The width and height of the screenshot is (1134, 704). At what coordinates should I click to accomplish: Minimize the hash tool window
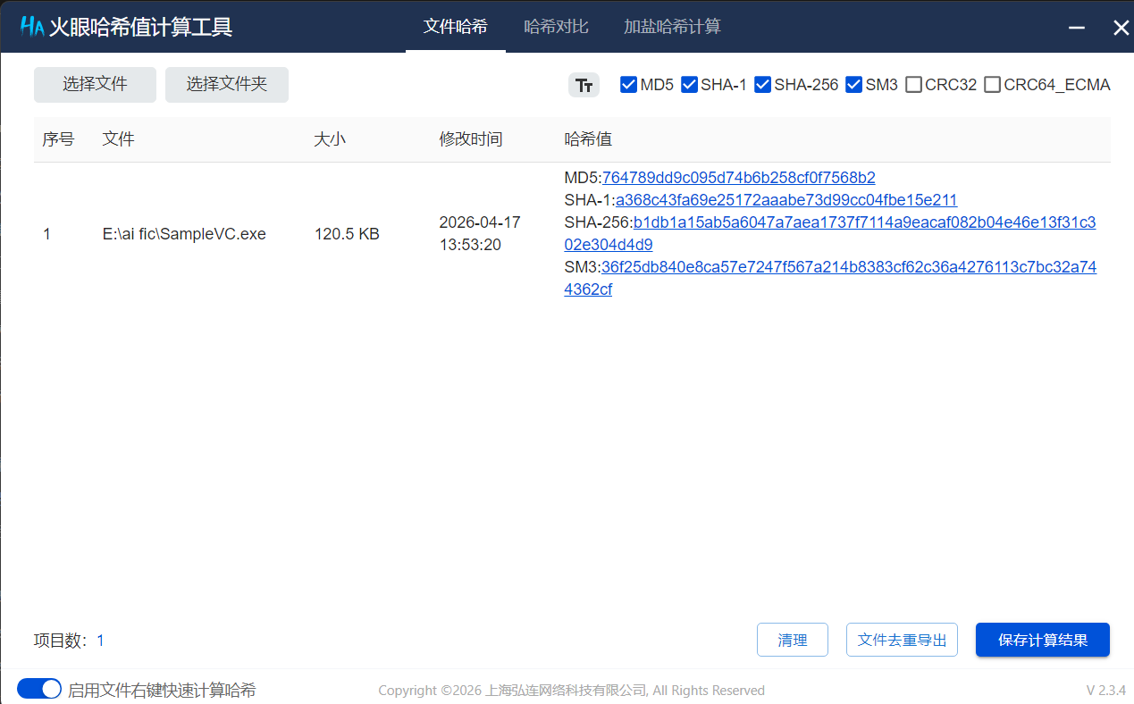click(1077, 28)
